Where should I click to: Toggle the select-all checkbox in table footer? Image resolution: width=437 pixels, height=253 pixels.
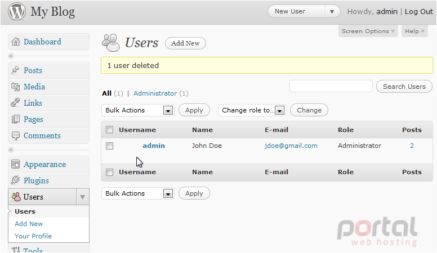click(x=109, y=172)
